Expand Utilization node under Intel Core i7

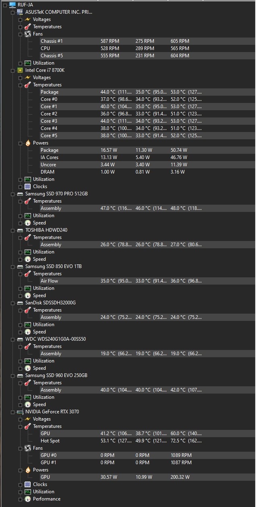21,179
